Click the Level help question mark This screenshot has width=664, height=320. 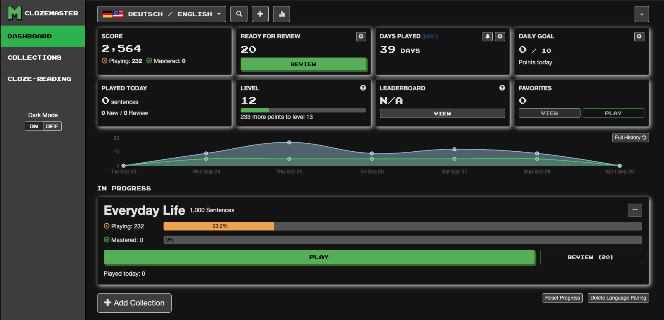tap(363, 88)
